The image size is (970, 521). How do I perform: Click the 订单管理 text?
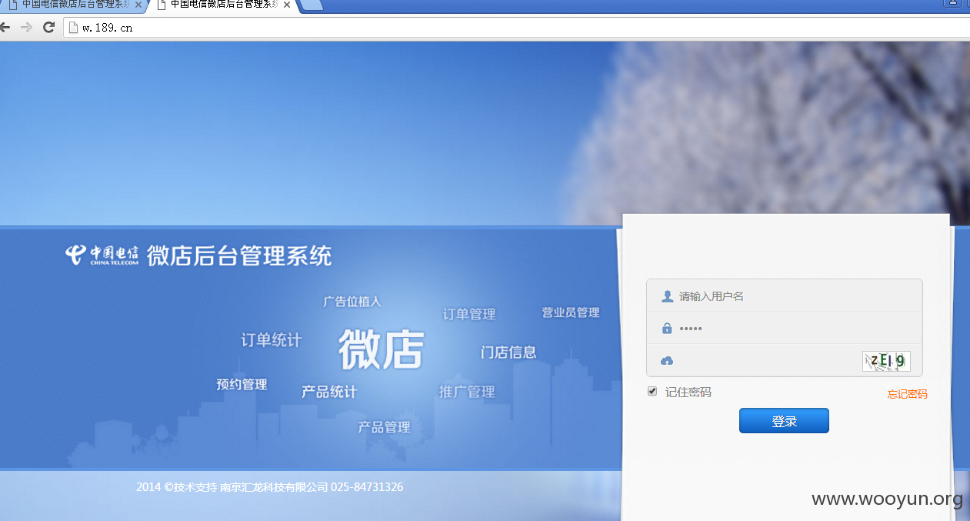(469, 314)
